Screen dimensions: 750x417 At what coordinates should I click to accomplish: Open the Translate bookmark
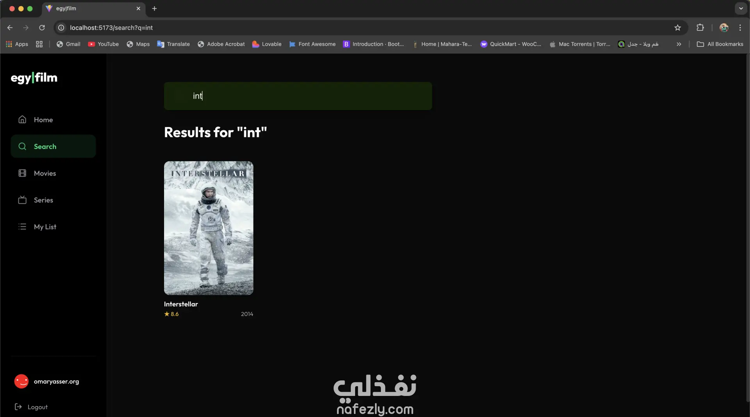[x=173, y=44]
